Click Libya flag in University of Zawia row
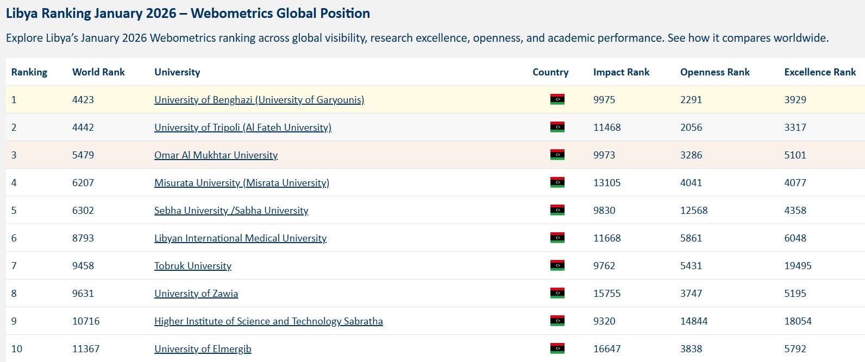 557,293
